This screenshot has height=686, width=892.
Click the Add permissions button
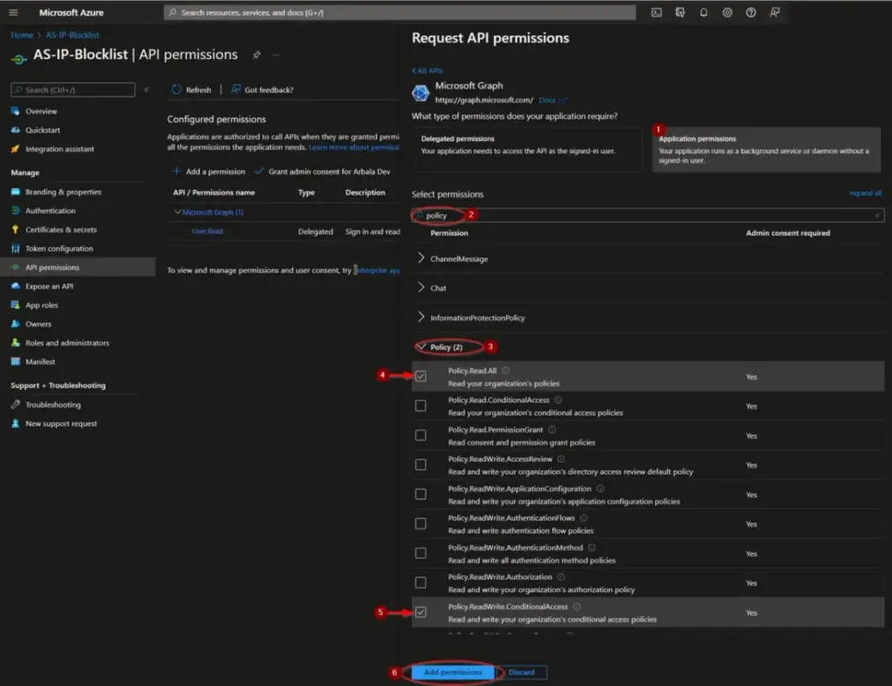click(x=452, y=672)
